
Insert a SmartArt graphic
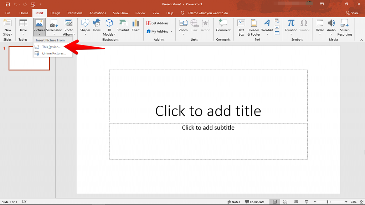tap(123, 25)
